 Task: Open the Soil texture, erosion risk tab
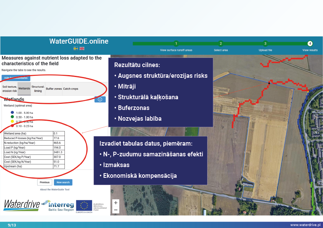[10, 89]
